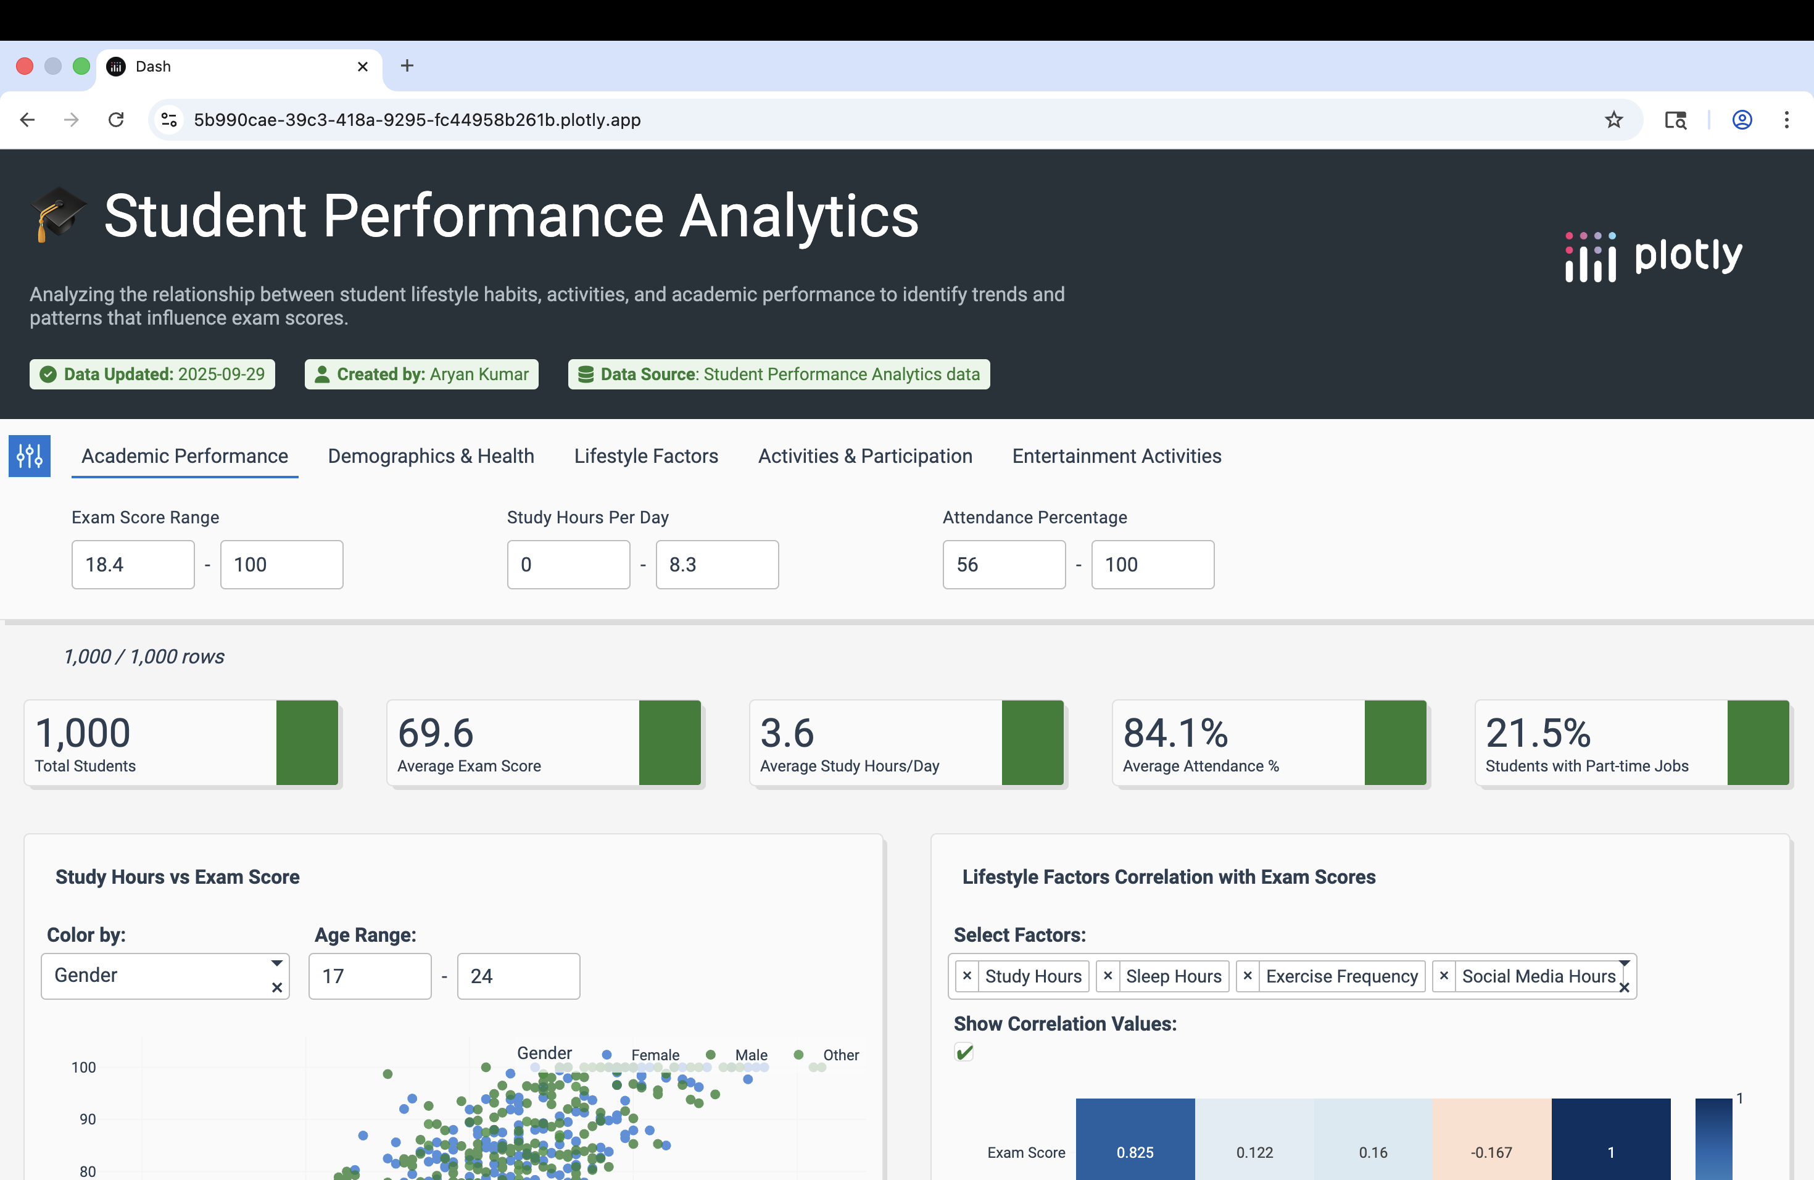Viewport: 1814px width, 1180px height.
Task: Uncheck the Show Correlation Values checkbox
Action: click(964, 1053)
